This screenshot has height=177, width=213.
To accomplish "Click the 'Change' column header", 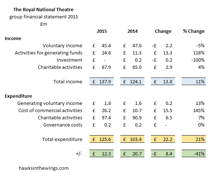I will (x=163, y=31).
